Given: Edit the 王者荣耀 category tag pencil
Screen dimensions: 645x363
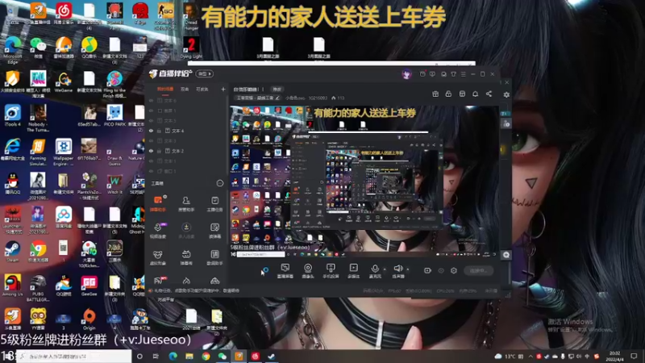Looking at the screenshot, I should (277, 98).
